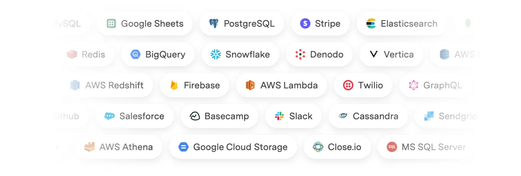This screenshot has height=176, width=521.
Task: Choose the Salesforce integration pill
Action: pos(134,116)
